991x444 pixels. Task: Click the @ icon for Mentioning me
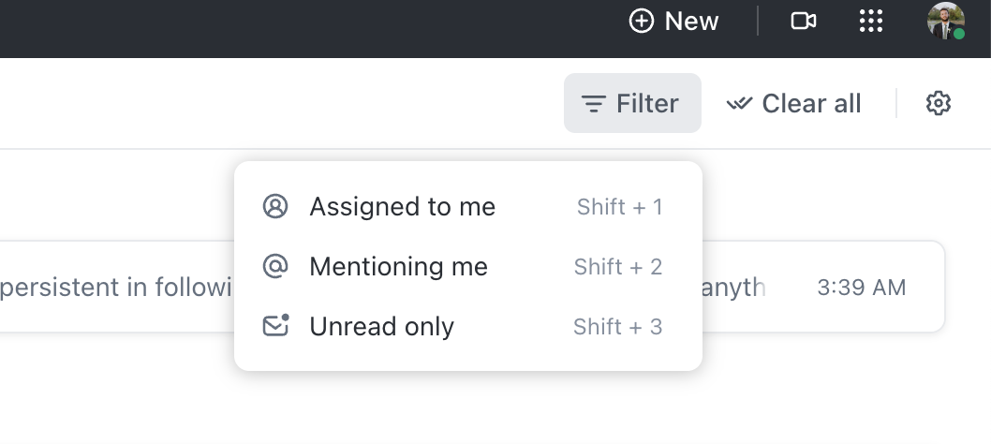275,266
